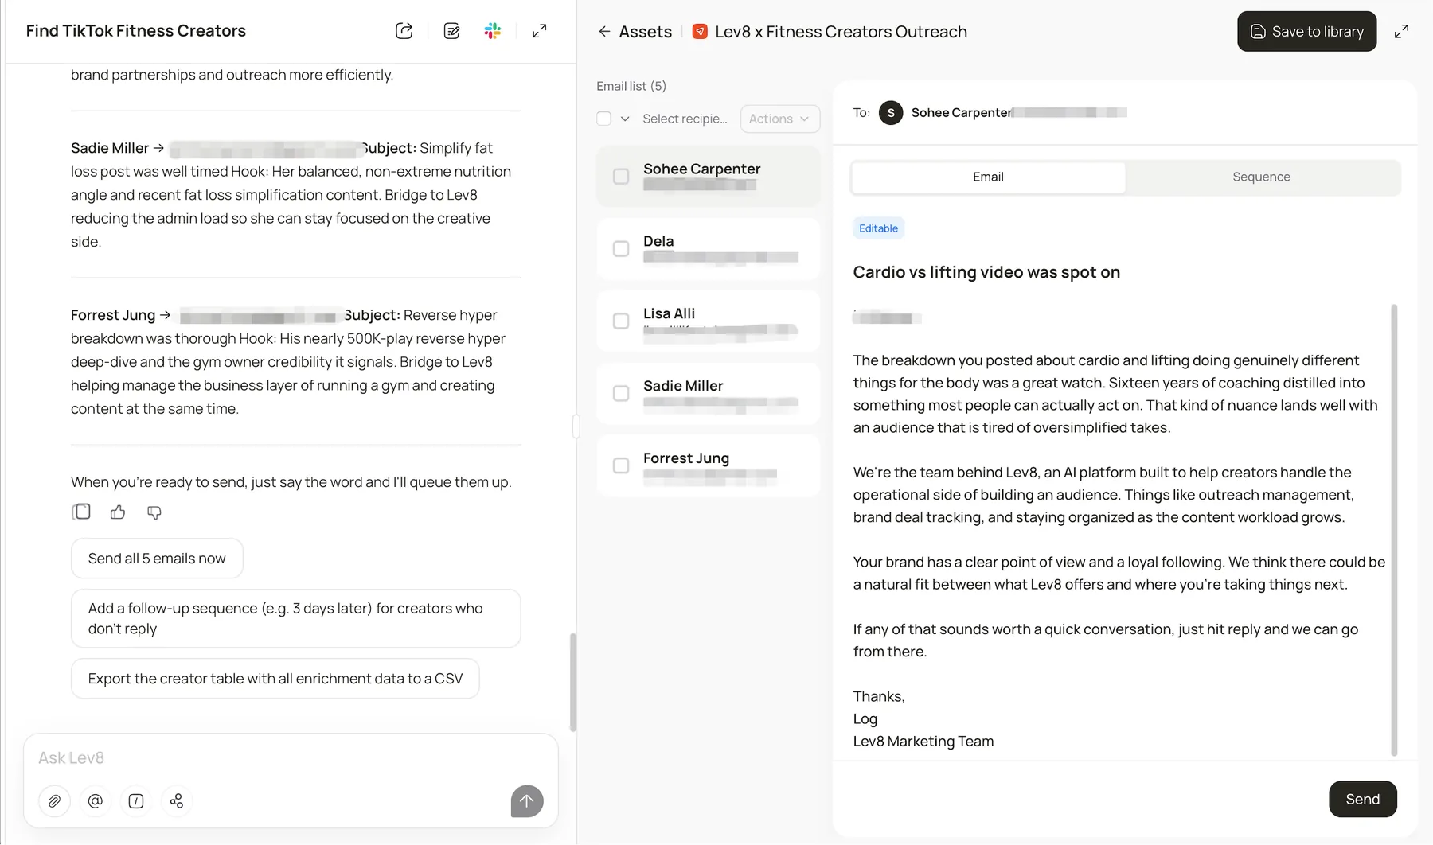Click Sadie Miller's name in the chat summary

(x=110, y=148)
